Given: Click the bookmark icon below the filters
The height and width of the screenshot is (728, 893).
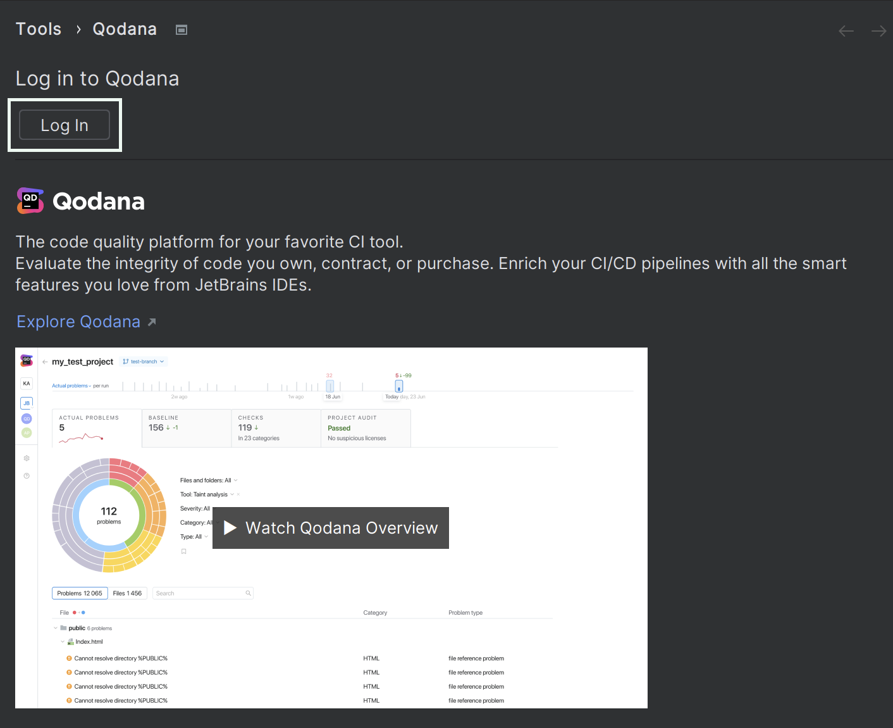Looking at the screenshot, I should click(183, 551).
